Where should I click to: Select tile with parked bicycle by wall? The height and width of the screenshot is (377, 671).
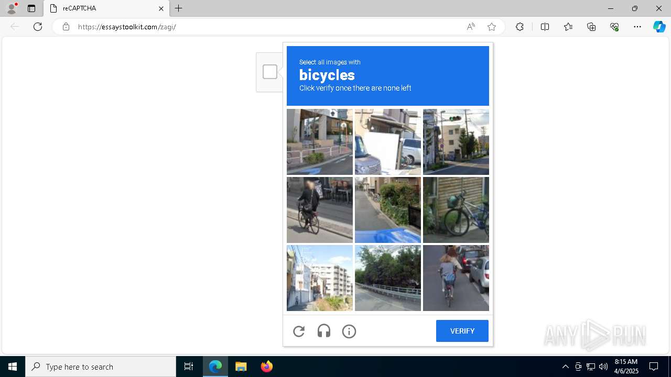pos(456,210)
